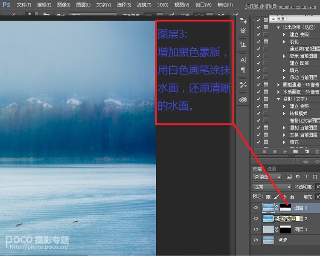The width and height of the screenshot is (320, 256).
Task: Click the link icon on 图层 1
Action: coord(277,229)
